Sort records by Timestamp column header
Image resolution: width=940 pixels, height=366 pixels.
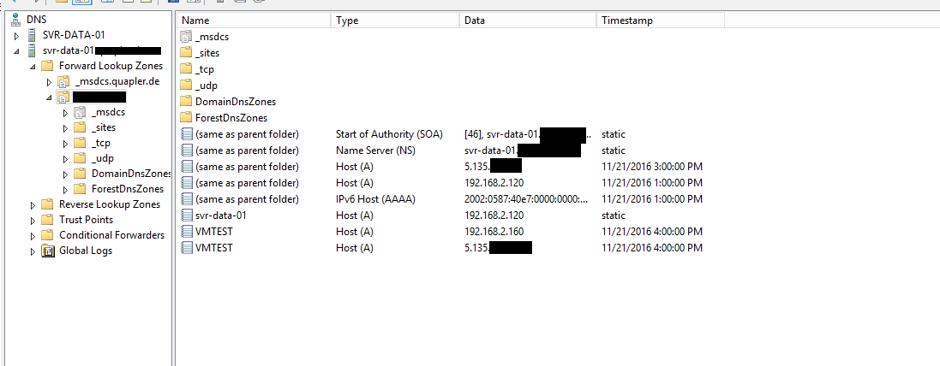pos(661,21)
